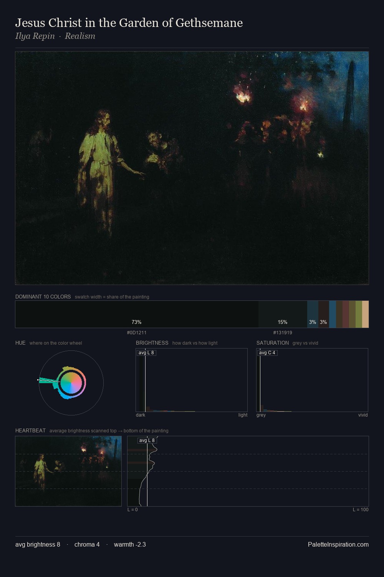384x577 pixels.
Task: Select the dark maroon-brown 3% swatch
Action: [x=324, y=314]
